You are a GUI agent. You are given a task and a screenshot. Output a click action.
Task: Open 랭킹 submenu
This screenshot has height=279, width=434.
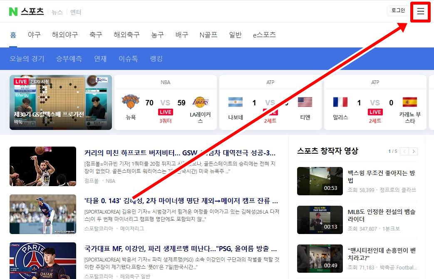coord(156,59)
